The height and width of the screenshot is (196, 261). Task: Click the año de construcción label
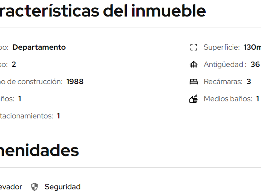[x=31, y=82]
